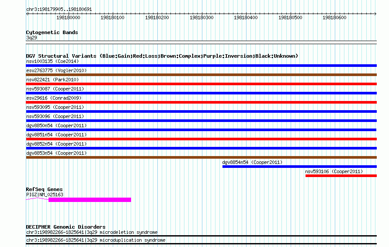Screen dimensions: 389x247
Task: Click the nsv593087 blue gain bar
Action: pyautogui.click(x=201, y=93)
